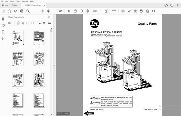Click the page number field
Image resolution: width=181 pixels, height=116 pixels.
[55, 11]
